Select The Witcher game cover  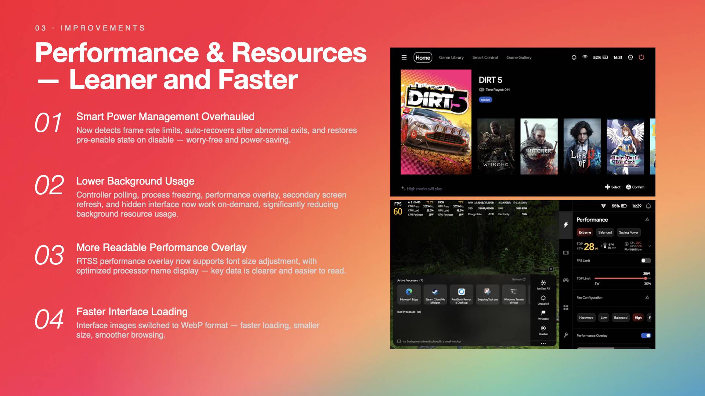click(x=539, y=146)
